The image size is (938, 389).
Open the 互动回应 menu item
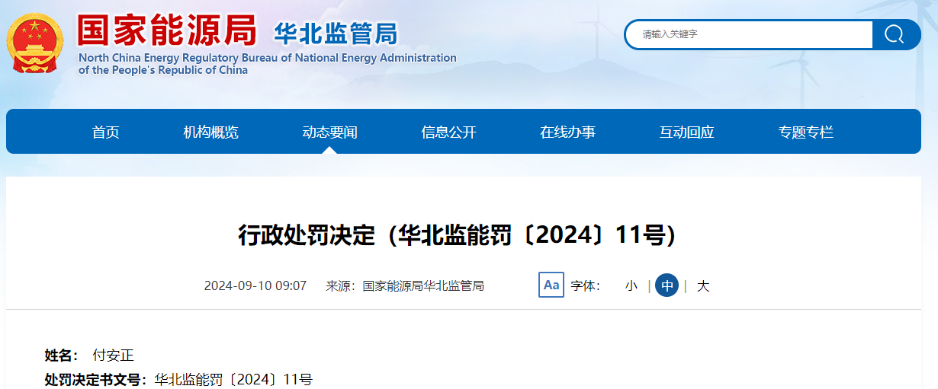click(687, 132)
